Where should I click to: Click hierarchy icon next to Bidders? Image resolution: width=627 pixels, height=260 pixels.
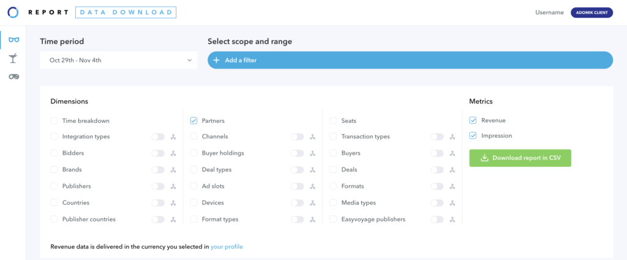pos(173,154)
